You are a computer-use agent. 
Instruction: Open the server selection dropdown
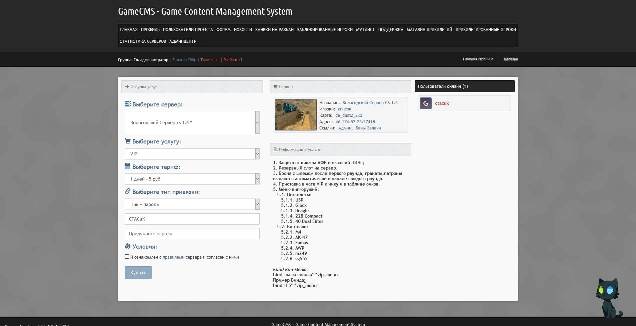pyautogui.click(x=192, y=122)
